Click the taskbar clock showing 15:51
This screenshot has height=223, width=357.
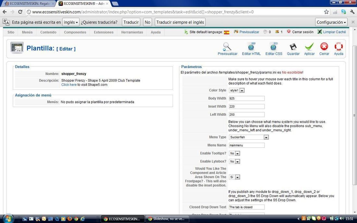click(349, 219)
